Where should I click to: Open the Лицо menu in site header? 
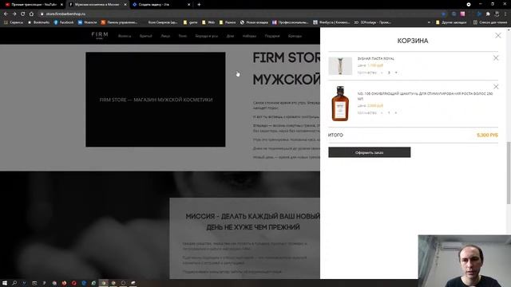[x=165, y=36]
